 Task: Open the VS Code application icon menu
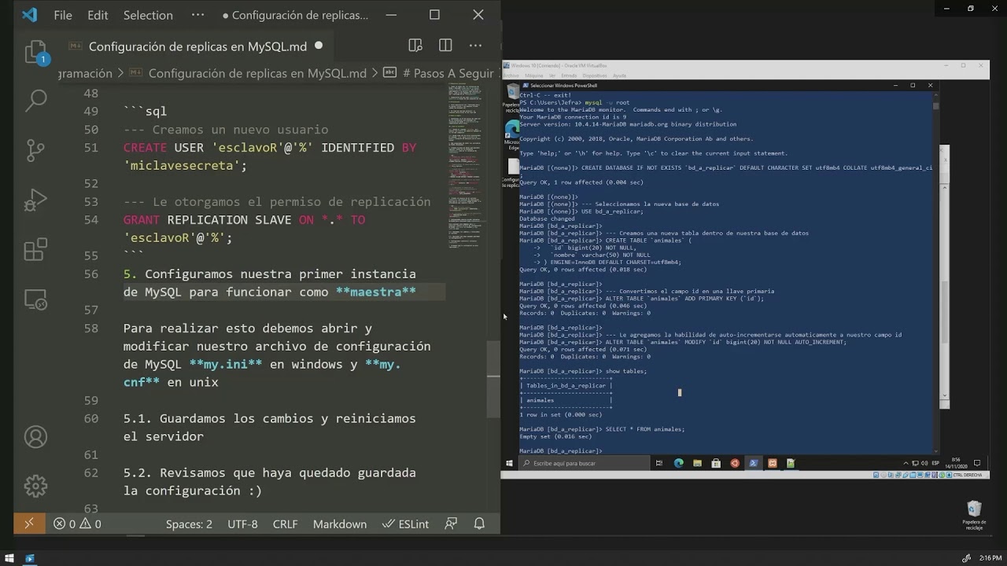click(x=29, y=15)
